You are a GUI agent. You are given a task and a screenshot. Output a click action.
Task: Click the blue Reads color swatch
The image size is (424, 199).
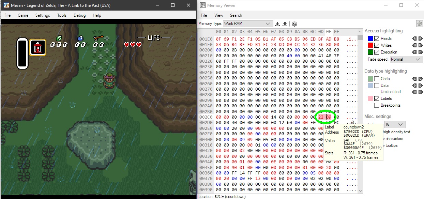point(370,39)
